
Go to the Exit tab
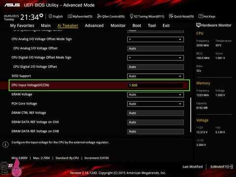point(166,26)
